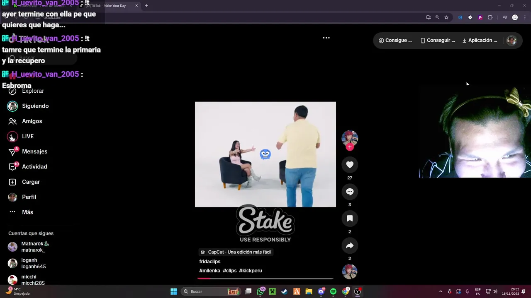
Task: Click the Conseguir... button
Action: 438,40
